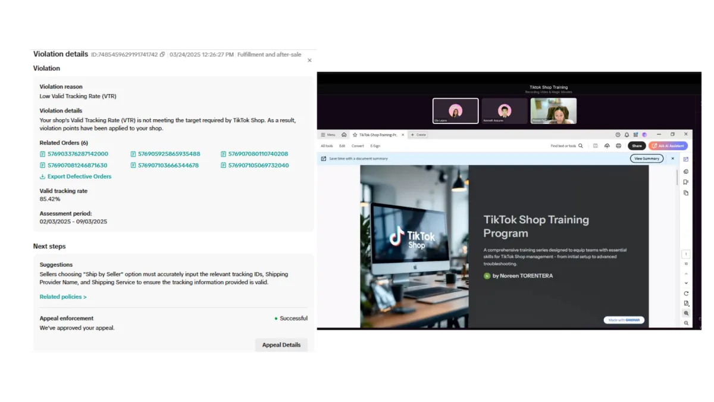Open related order 576907105069732040

tap(255, 166)
